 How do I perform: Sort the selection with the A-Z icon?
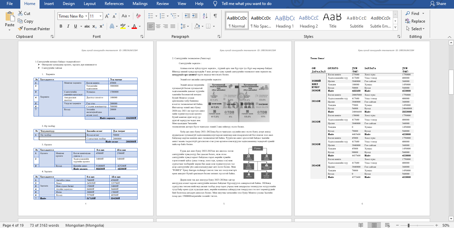(x=205, y=16)
